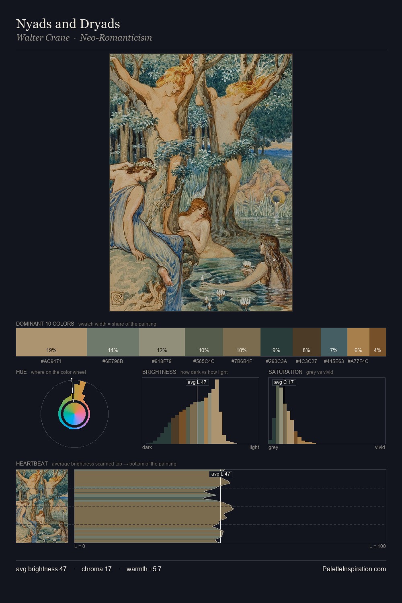The image size is (402, 603).
Task: Click 'how dark vs how light' caption
Action: (x=204, y=372)
